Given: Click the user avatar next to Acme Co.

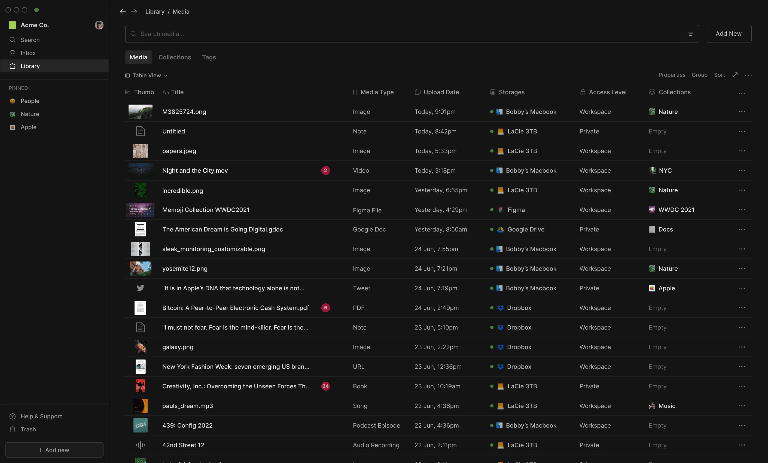Looking at the screenshot, I should coord(99,25).
